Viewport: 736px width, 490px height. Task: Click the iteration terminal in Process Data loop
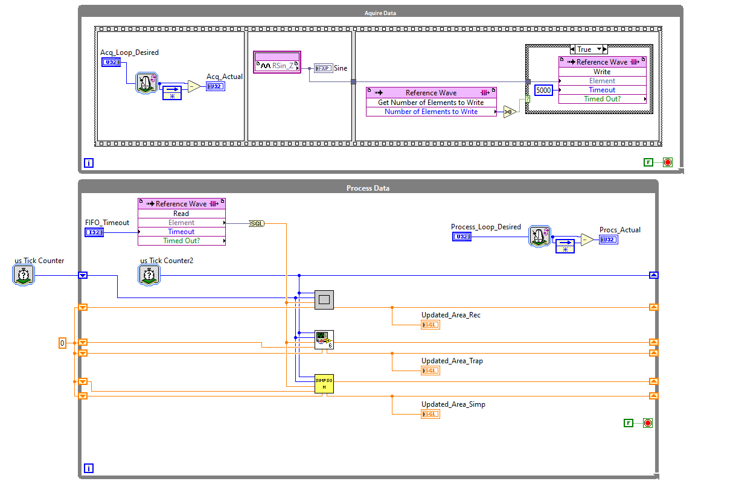[89, 468]
